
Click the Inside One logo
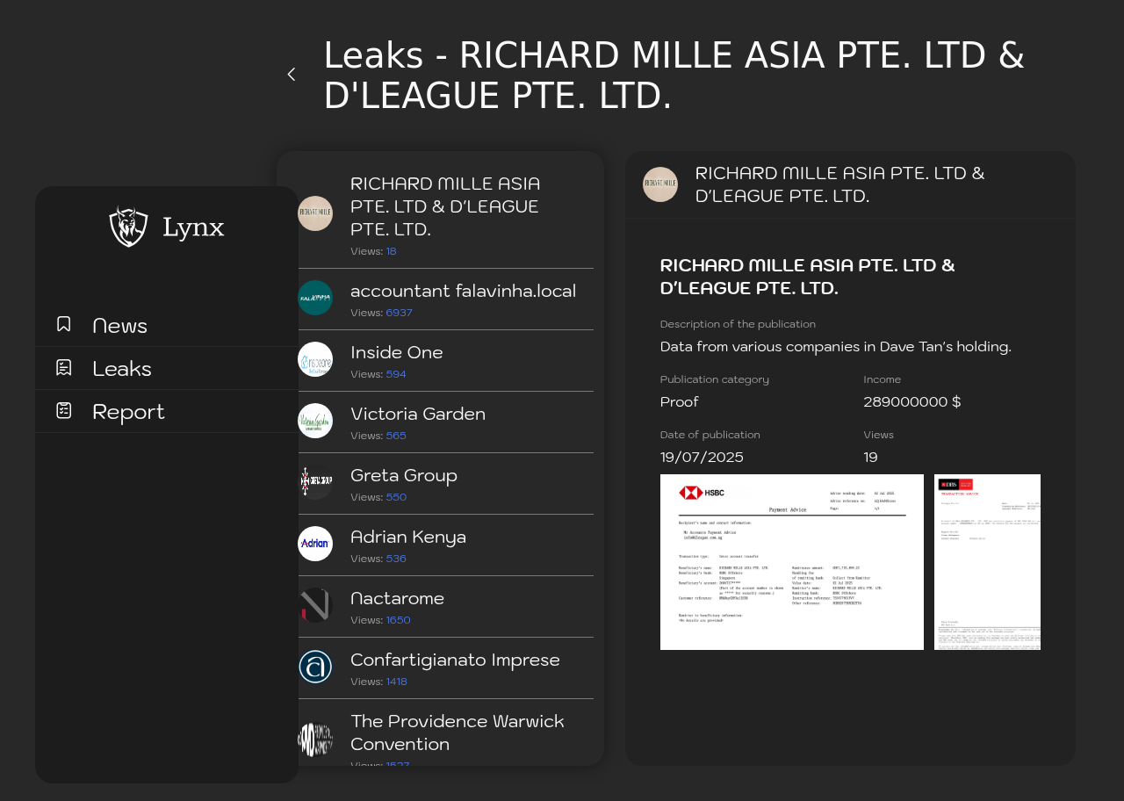click(315, 359)
